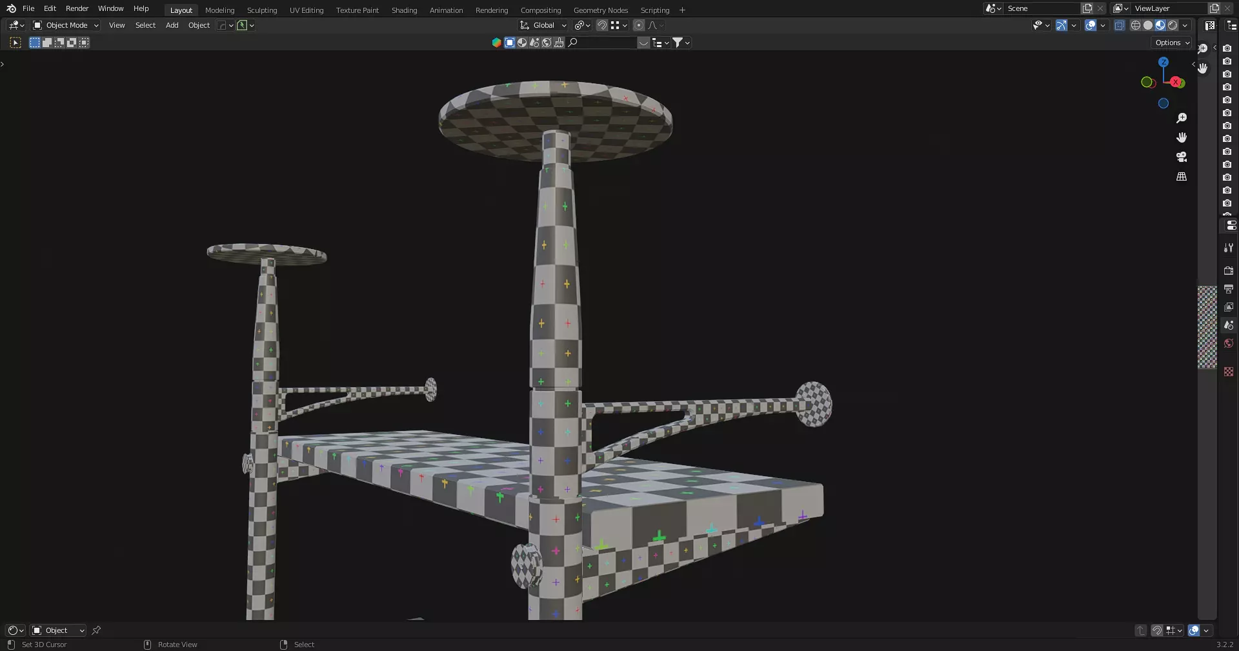Open the filter funnel dropdown

pyautogui.click(x=681, y=43)
